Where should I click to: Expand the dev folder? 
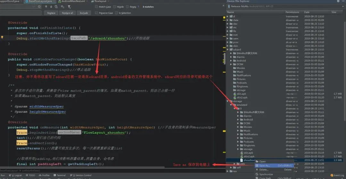[227, 24]
